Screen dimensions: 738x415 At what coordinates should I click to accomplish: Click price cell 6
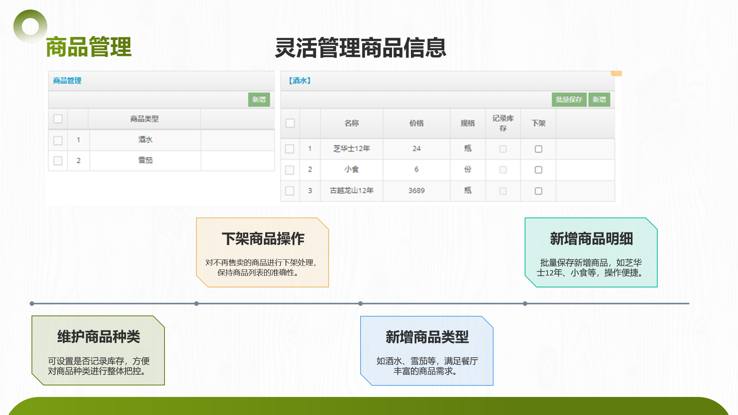tap(416, 169)
